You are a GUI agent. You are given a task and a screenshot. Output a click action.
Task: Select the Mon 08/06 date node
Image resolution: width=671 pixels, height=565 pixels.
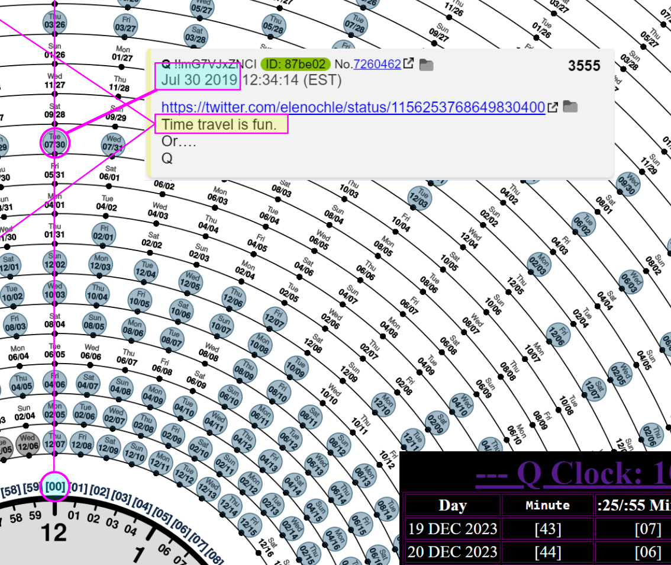coord(134,329)
